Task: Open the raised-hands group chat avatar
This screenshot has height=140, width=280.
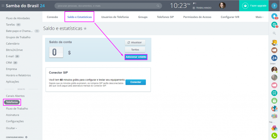Action: 274,108
